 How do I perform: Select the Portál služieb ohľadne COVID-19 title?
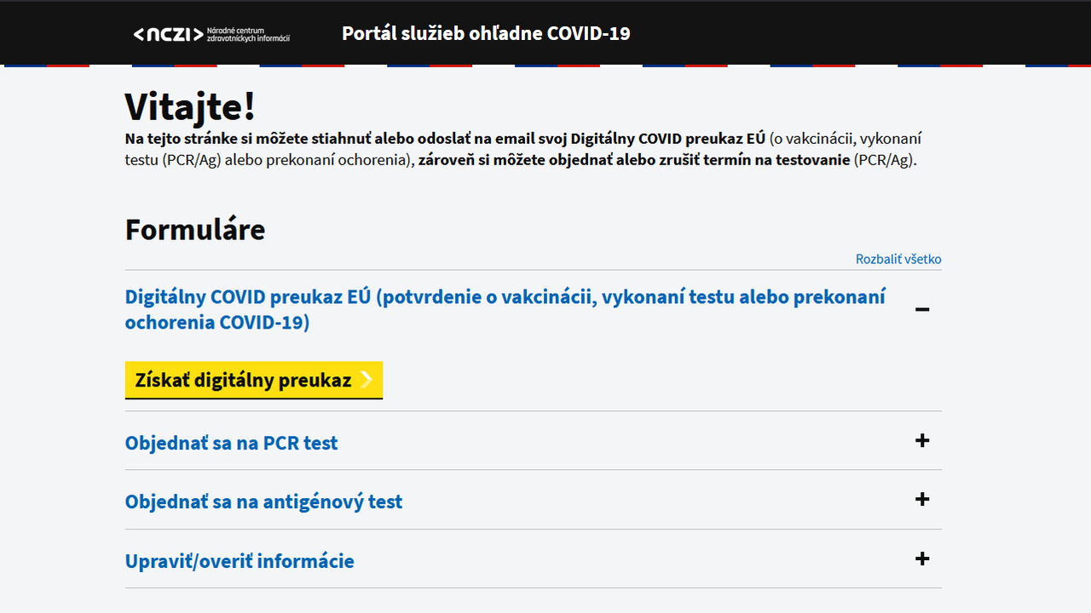point(486,33)
